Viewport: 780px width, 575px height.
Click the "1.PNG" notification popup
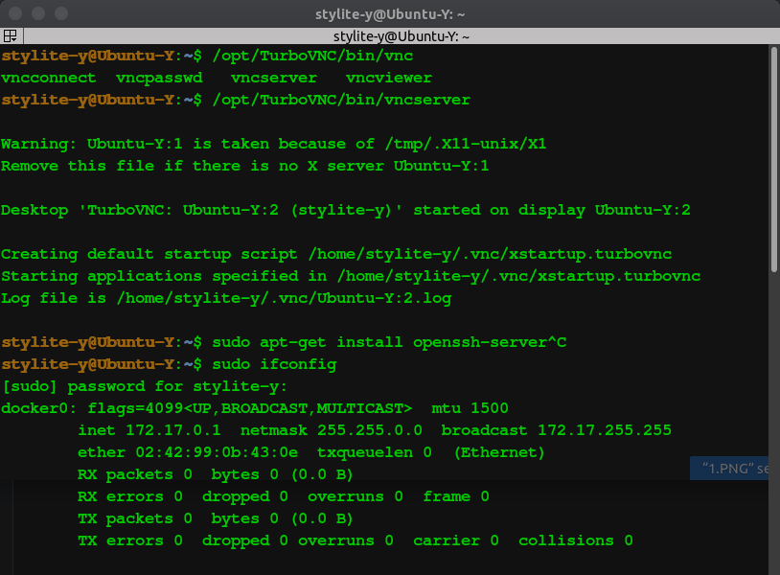tap(729, 468)
